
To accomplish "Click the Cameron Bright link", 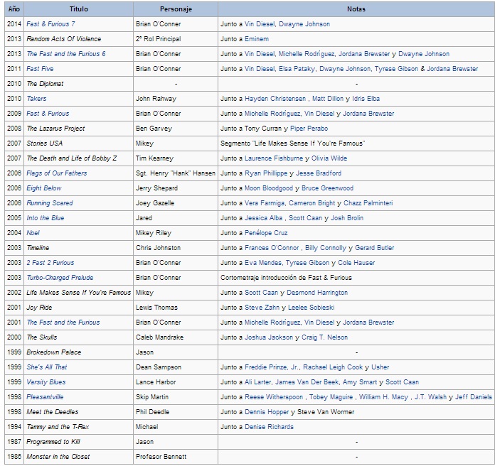I will (x=312, y=203).
